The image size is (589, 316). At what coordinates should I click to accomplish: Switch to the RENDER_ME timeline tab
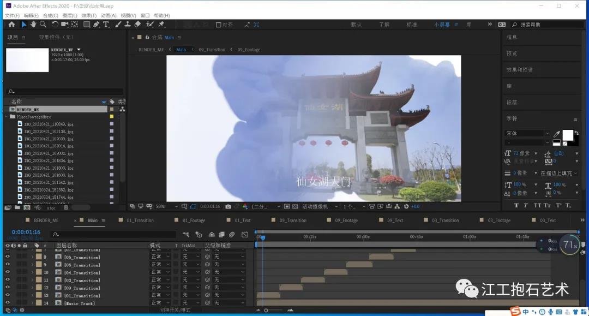[46, 220]
